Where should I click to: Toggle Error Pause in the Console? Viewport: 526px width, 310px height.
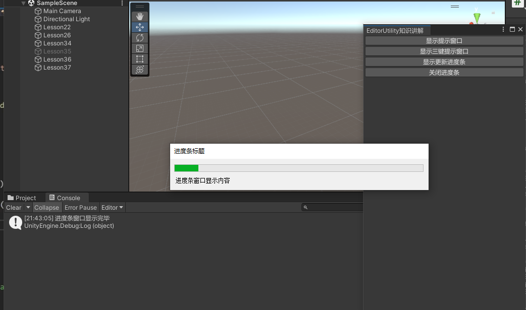coord(80,208)
